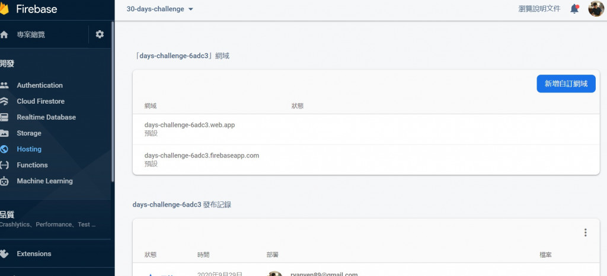Go to Authentication in sidebar
607x276 pixels.
click(40, 85)
